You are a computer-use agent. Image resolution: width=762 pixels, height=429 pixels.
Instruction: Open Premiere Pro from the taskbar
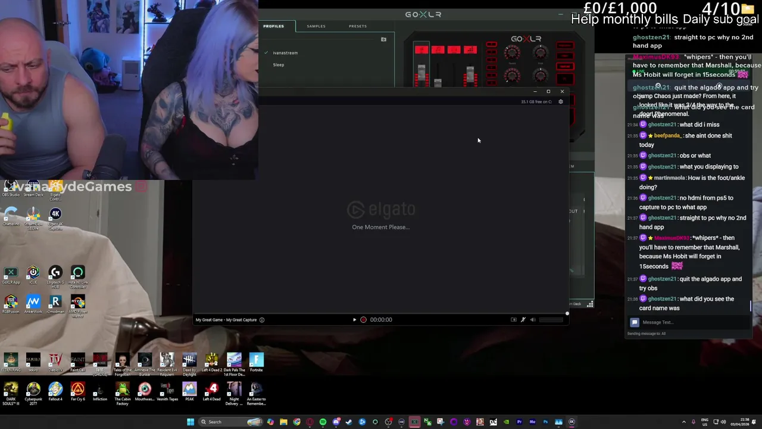tap(519, 422)
